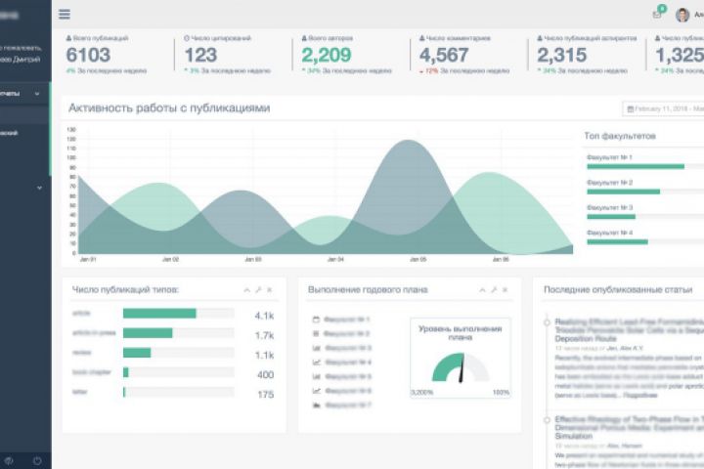This screenshot has height=469, width=704.
Task: Click the power logout icon in sidebar
Action: point(37,460)
